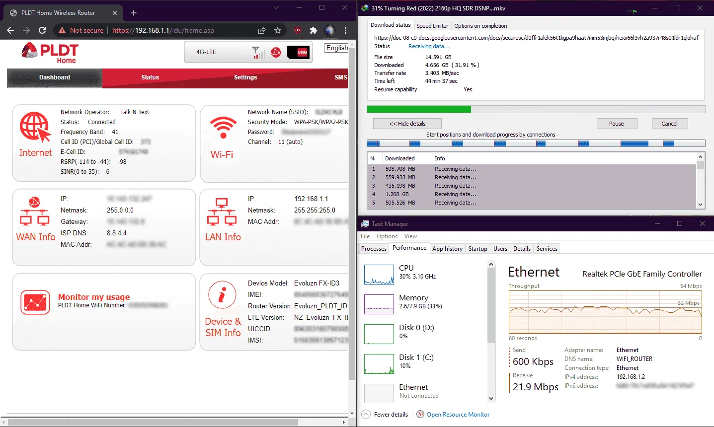Open a new Chrome tab
The image size is (714, 427).
[133, 13]
